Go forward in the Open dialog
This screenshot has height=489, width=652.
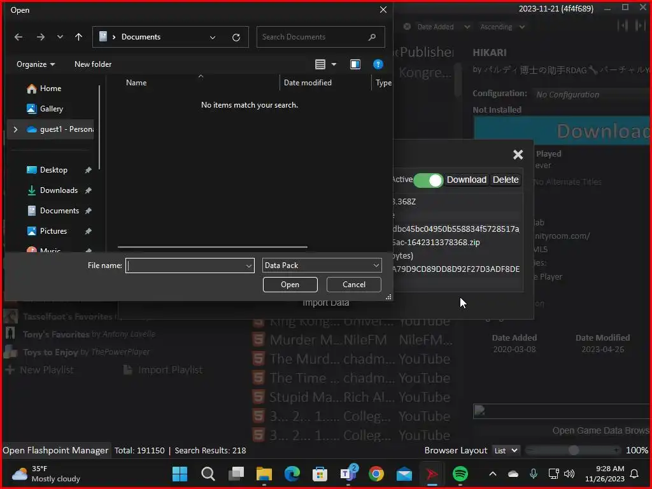point(40,37)
